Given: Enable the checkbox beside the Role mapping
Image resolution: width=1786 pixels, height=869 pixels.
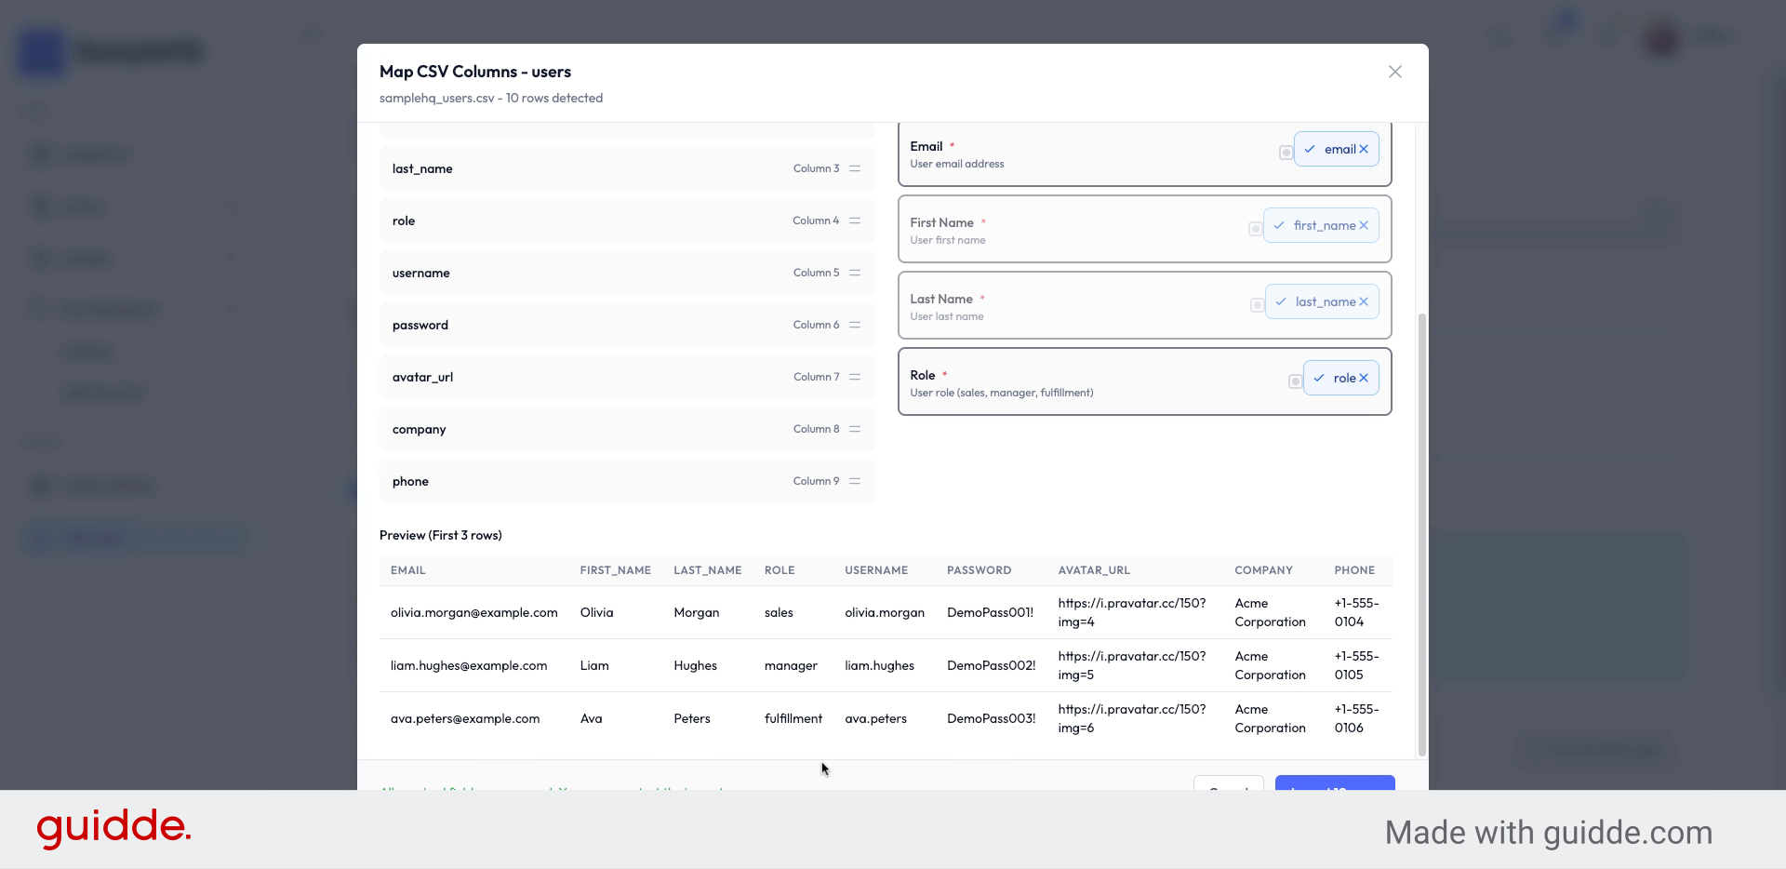Looking at the screenshot, I should tap(1295, 381).
